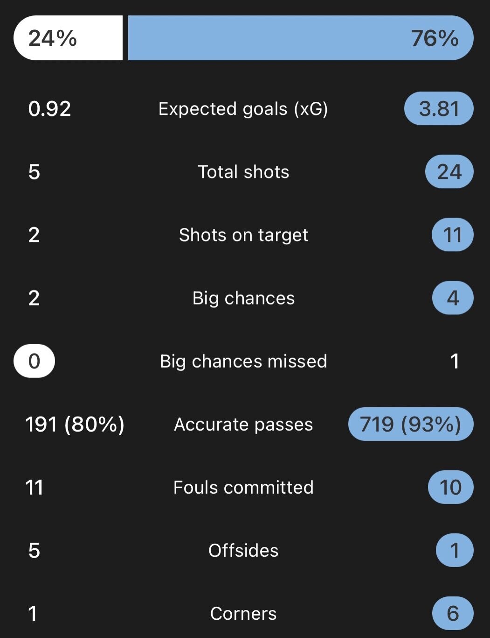
Task: Tap the 6 corners badge
Action: click(452, 613)
